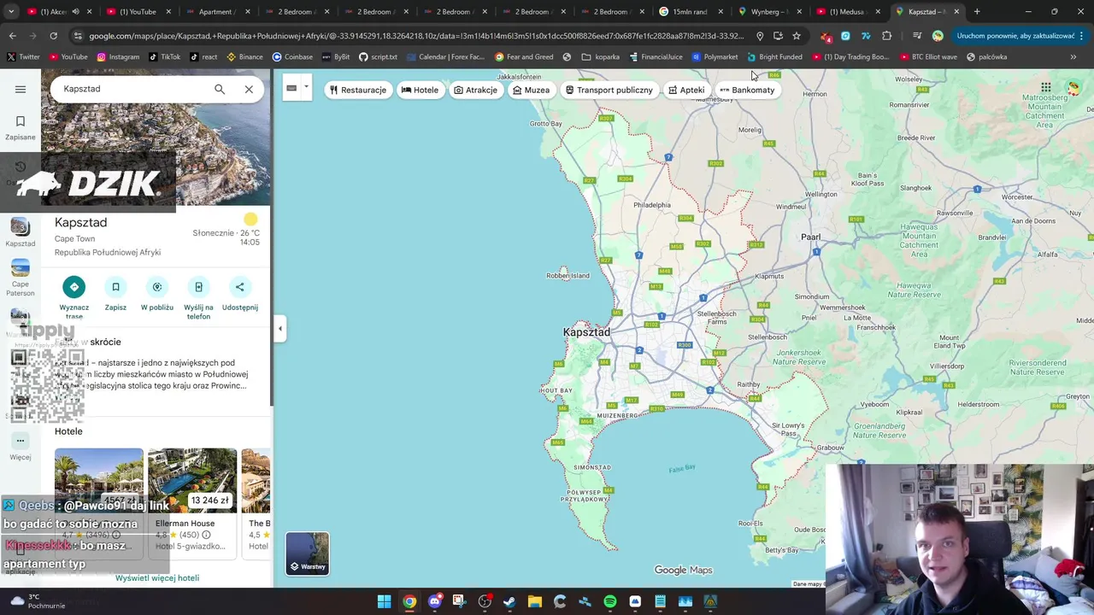Switch to the 15mln rand tab
This screenshot has height=615, width=1094.
(691, 12)
